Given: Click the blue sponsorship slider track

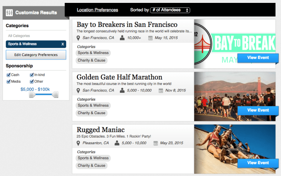Looking at the screenshot, I should coord(43,94).
